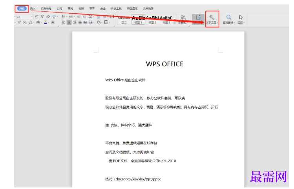This screenshot has height=189, width=294.
Task: Apply the font color underlined A
Action: point(46,22)
